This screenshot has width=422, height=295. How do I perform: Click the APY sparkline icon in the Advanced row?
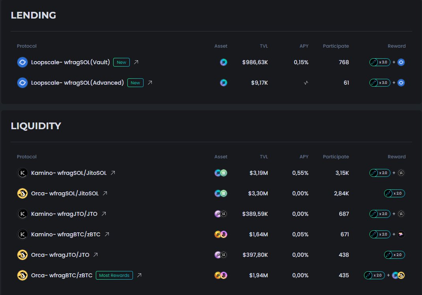coord(306,83)
